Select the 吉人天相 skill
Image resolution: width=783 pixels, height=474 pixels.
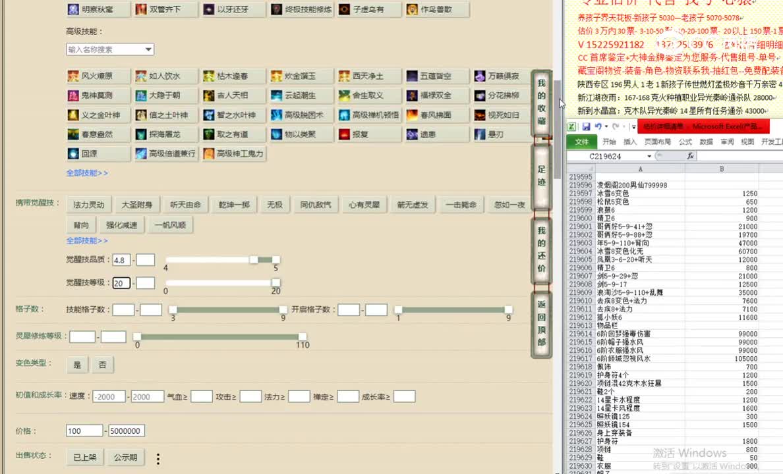tap(234, 95)
